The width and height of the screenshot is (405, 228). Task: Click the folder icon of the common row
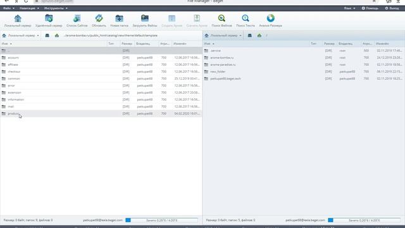point(4,79)
